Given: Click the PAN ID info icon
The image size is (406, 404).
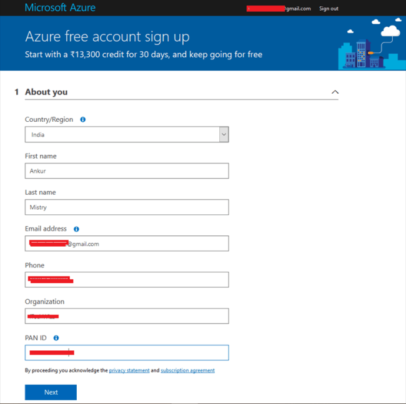Looking at the screenshot, I should click(56, 338).
